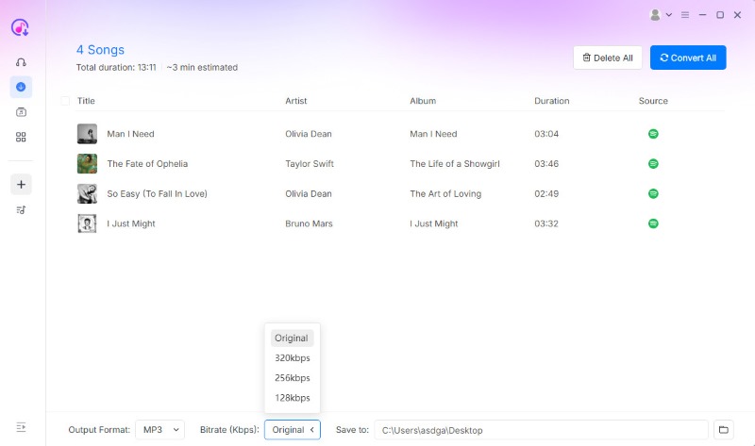Click the Total duration: 13:11 text
The height and width of the screenshot is (446, 755).
coord(116,67)
